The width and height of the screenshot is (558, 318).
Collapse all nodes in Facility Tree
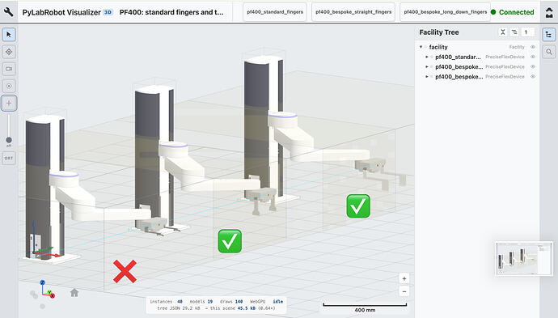click(x=503, y=32)
